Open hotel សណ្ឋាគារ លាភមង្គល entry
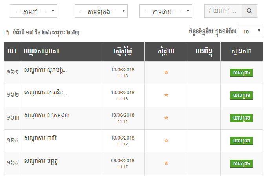Screen dimensions: 267x176 point(47,116)
